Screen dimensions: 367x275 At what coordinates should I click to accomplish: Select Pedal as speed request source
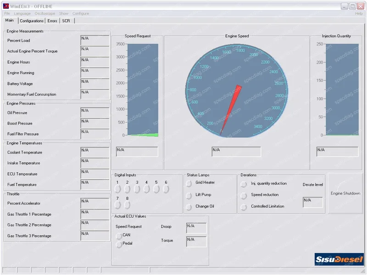tap(119, 244)
